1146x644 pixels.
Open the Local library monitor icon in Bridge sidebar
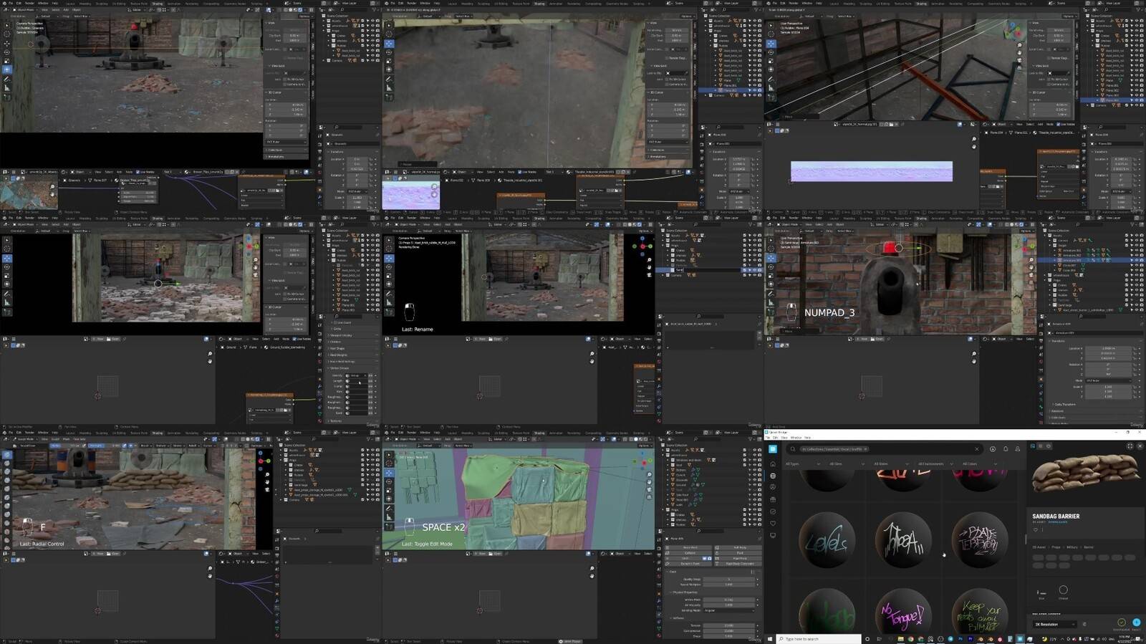(773, 535)
